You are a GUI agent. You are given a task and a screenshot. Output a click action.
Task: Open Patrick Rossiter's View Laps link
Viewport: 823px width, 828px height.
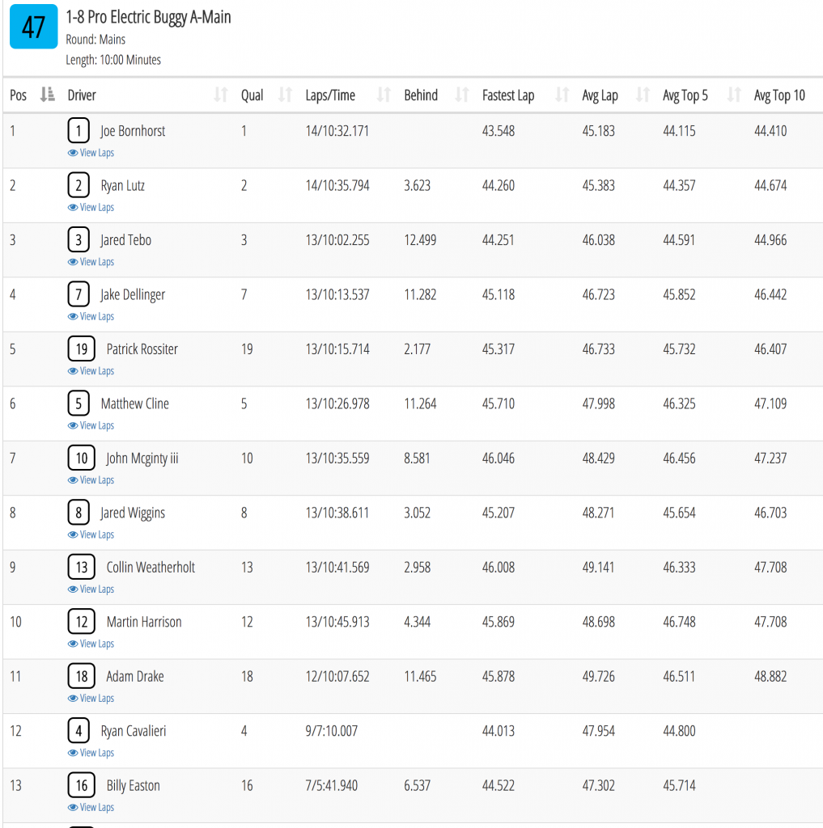pyautogui.click(x=91, y=370)
